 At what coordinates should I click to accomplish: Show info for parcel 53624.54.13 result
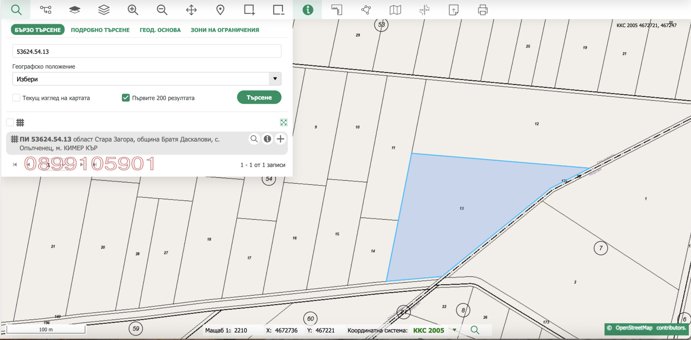267,139
